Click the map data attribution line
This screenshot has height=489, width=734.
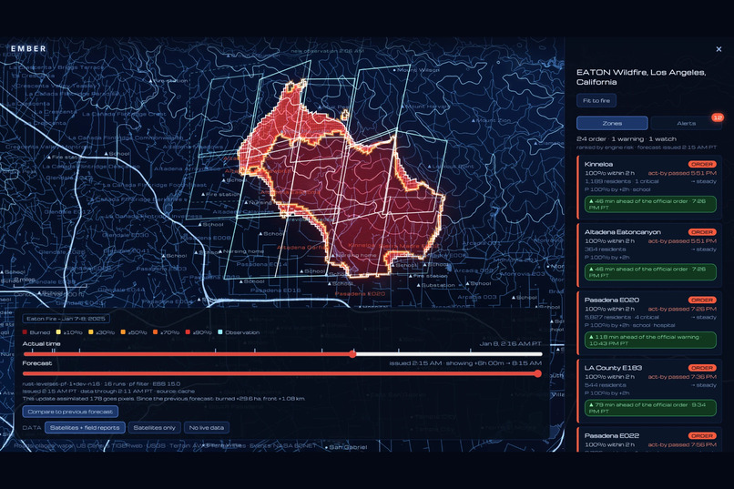(x=166, y=446)
